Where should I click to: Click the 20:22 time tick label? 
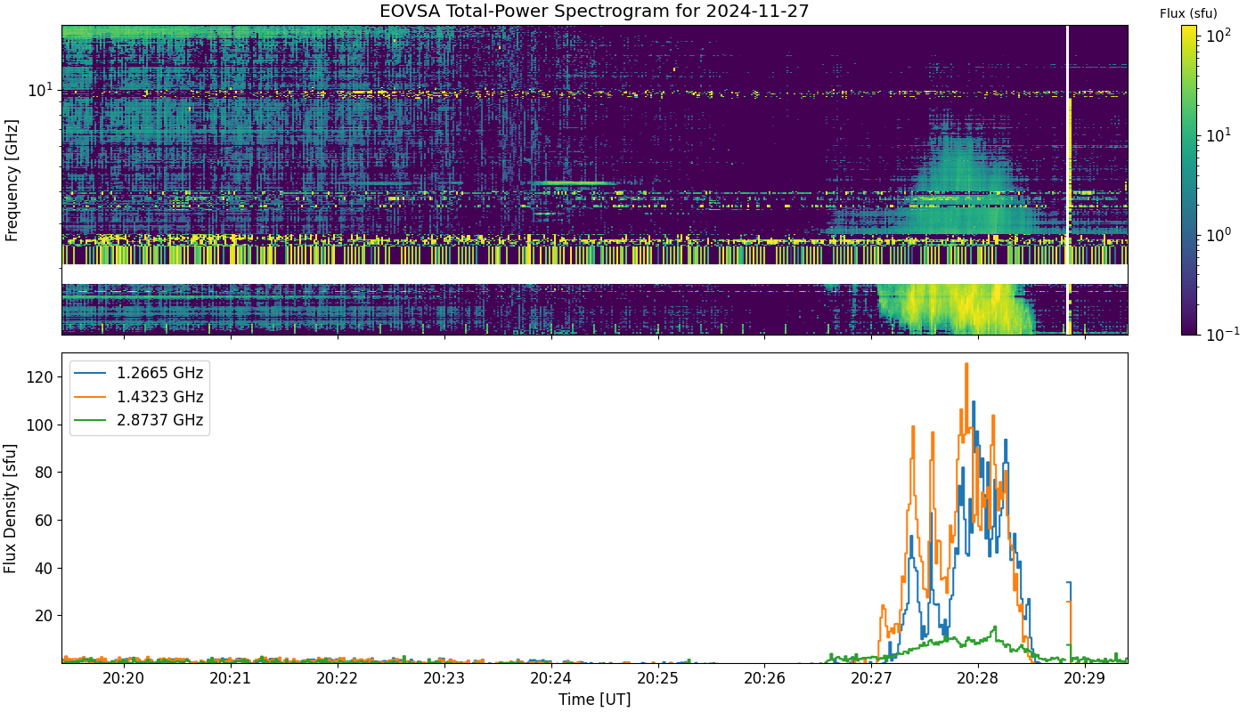pos(338,678)
